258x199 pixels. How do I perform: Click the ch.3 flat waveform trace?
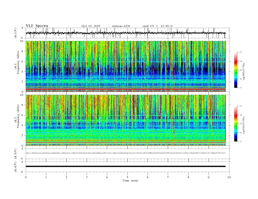point(126,153)
